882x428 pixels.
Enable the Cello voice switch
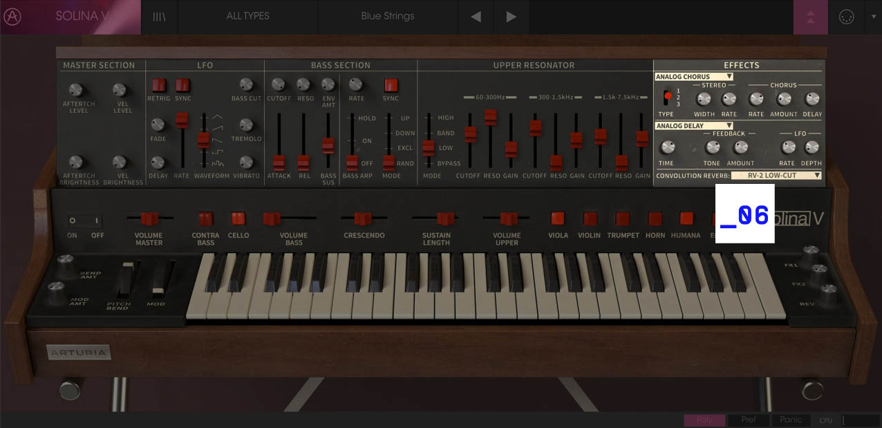tap(238, 218)
